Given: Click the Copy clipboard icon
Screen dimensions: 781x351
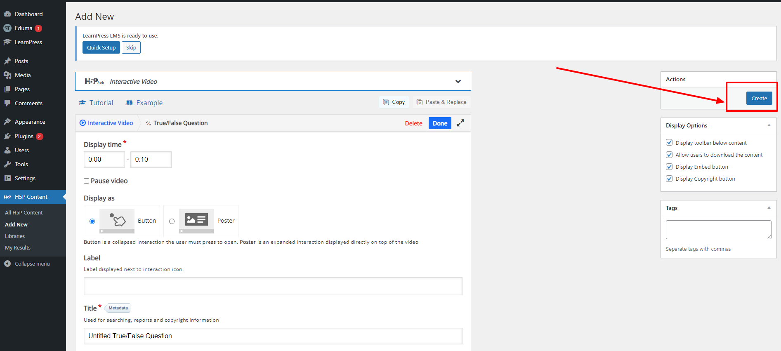Looking at the screenshot, I should point(386,102).
